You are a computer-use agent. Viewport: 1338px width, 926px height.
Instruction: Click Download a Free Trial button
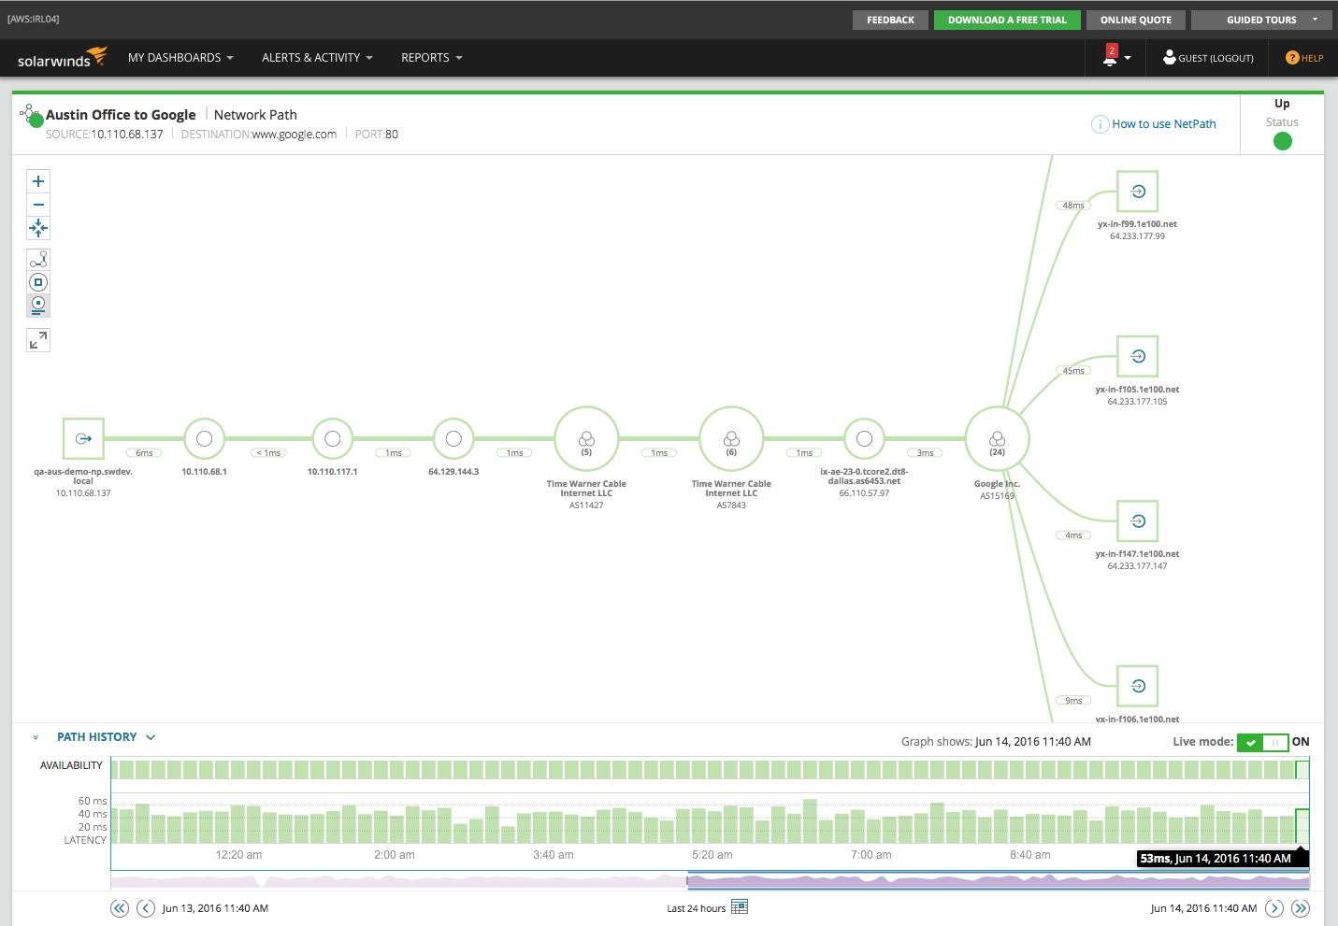tap(1007, 20)
